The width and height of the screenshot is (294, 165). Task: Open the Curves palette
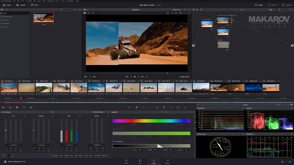pyautogui.click(x=130, y=107)
